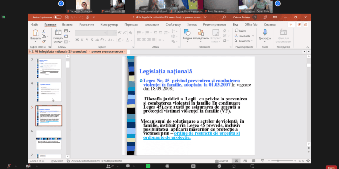Start slideshow from the status bar icon

(x=263, y=161)
